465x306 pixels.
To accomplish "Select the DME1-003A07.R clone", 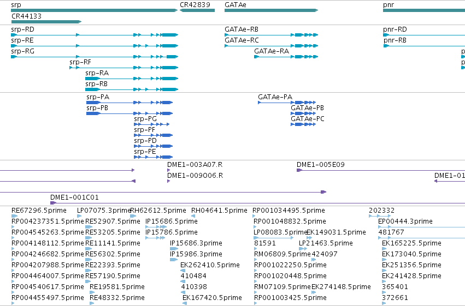I will click(169, 170).
